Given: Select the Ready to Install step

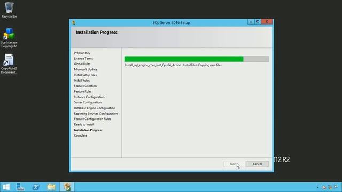Looking at the screenshot, I should tap(84, 124).
